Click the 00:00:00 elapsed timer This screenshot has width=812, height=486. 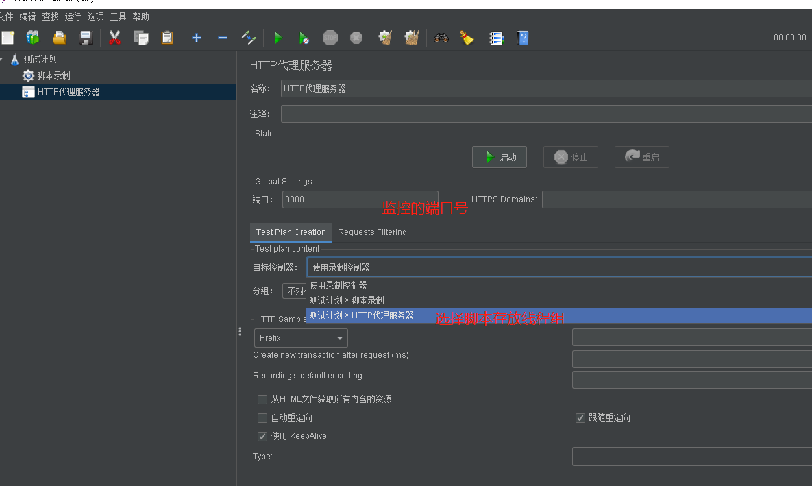click(790, 38)
